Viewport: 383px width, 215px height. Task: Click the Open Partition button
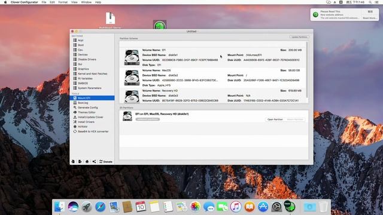[275, 119]
